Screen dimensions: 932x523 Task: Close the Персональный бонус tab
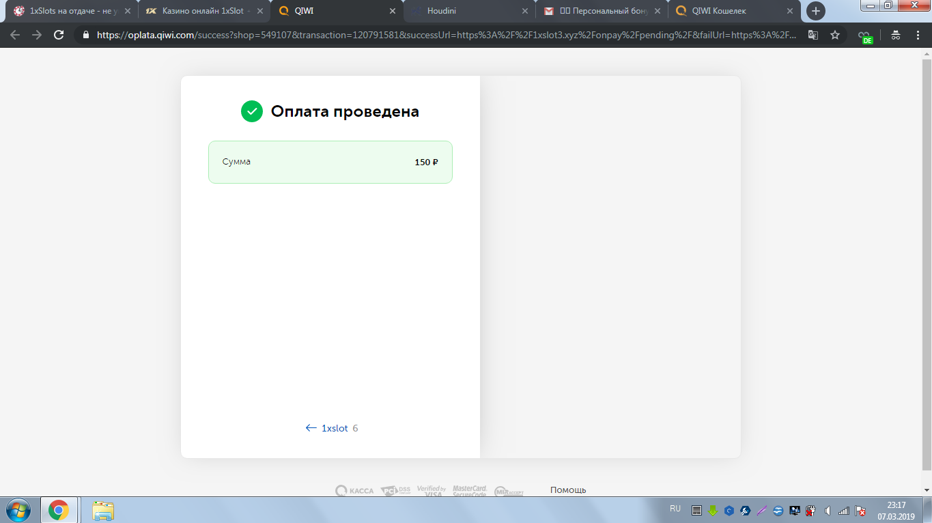click(657, 11)
